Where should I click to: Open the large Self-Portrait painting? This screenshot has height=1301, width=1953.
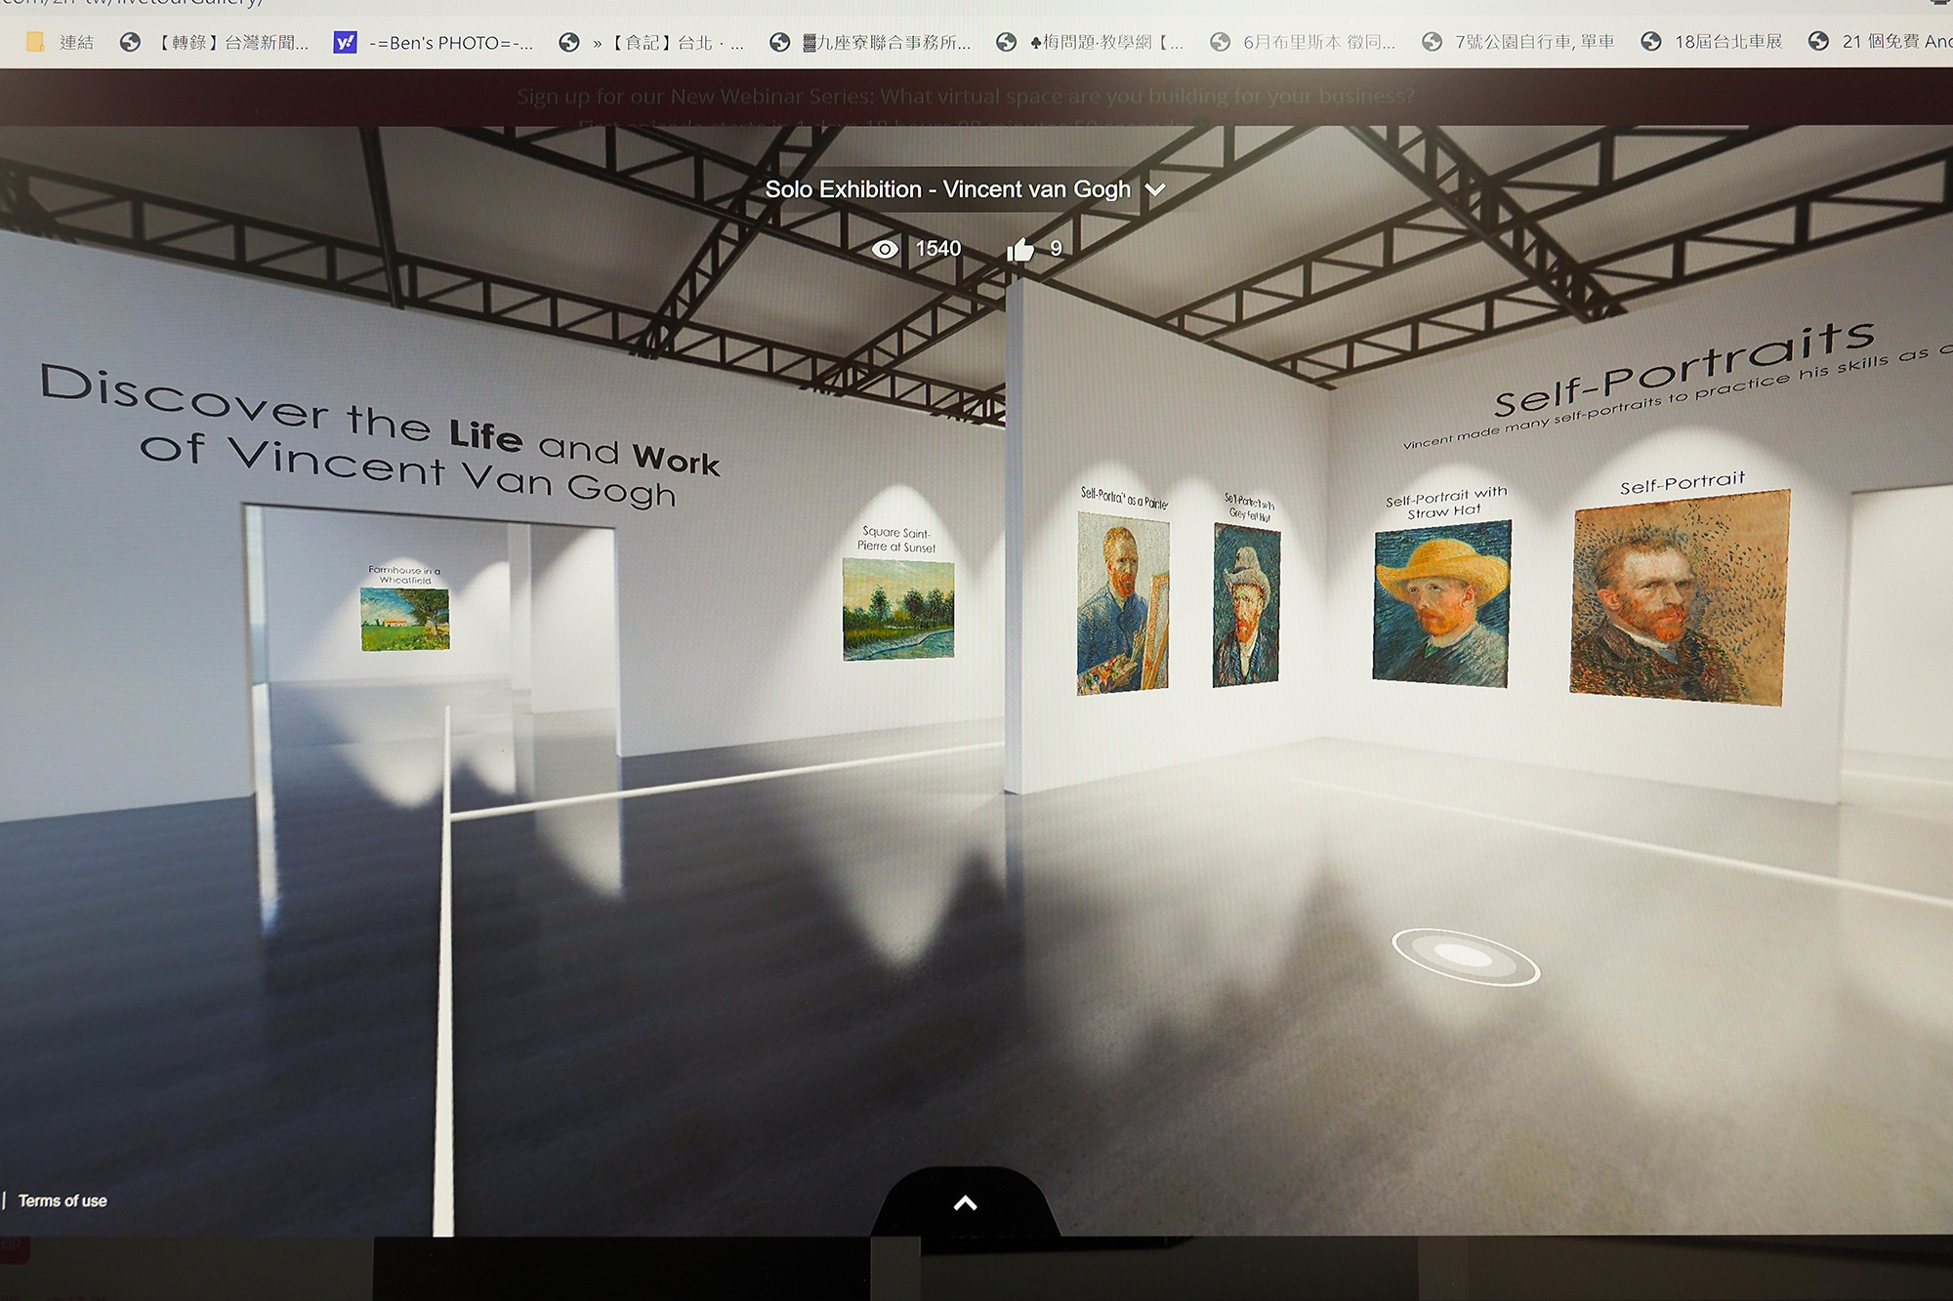(1679, 598)
